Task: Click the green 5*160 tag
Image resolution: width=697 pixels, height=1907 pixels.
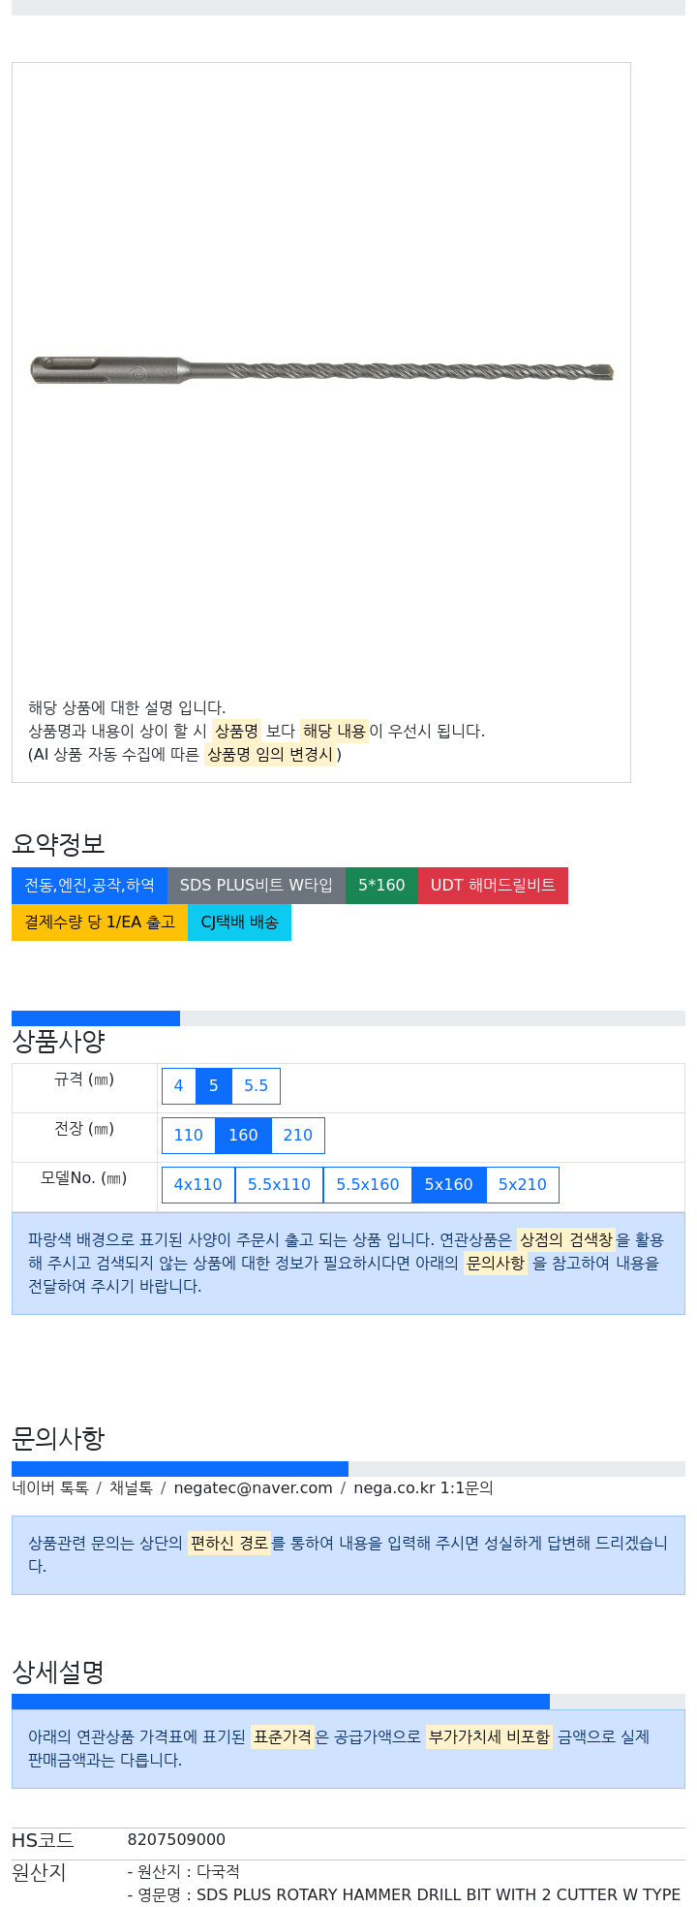Action: [381, 886]
